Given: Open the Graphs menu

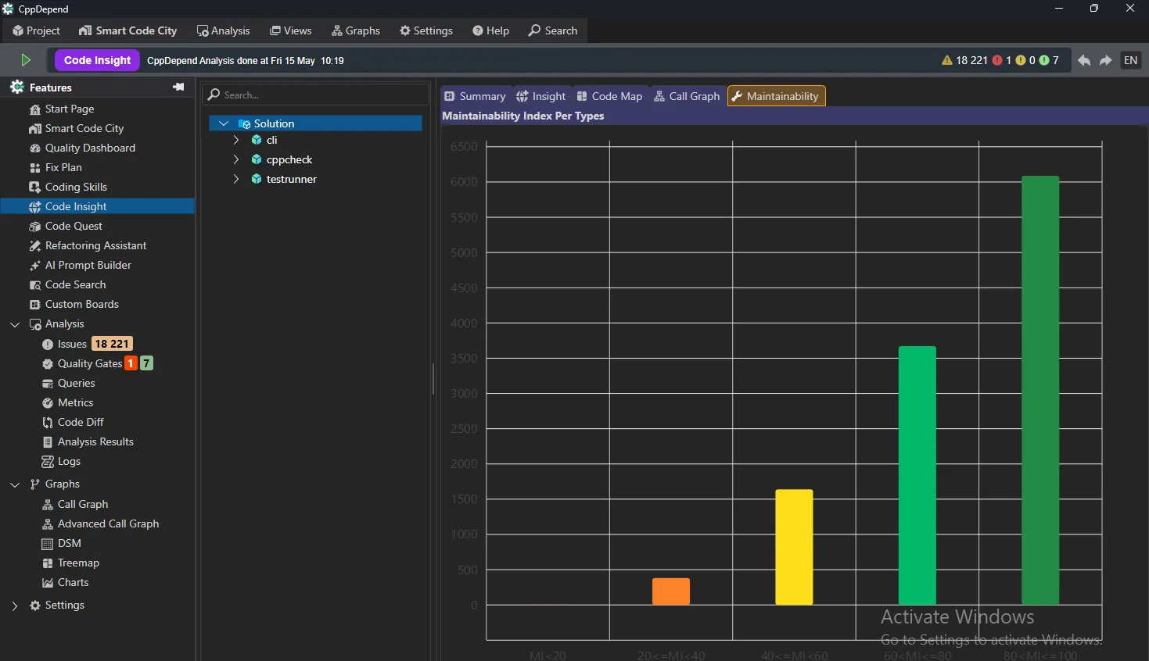Looking at the screenshot, I should pyautogui.click(x=355, y=30).
